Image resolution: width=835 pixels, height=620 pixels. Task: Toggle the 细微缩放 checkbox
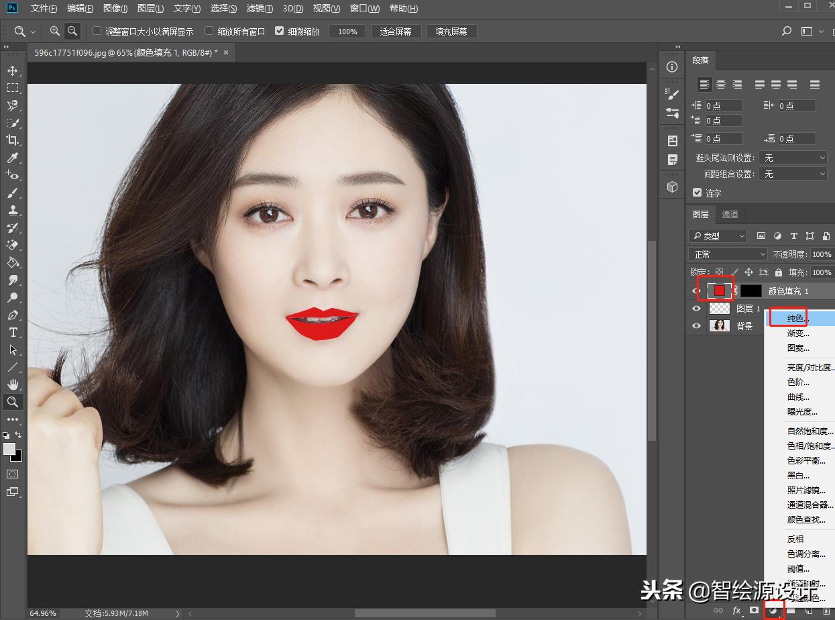280,30
